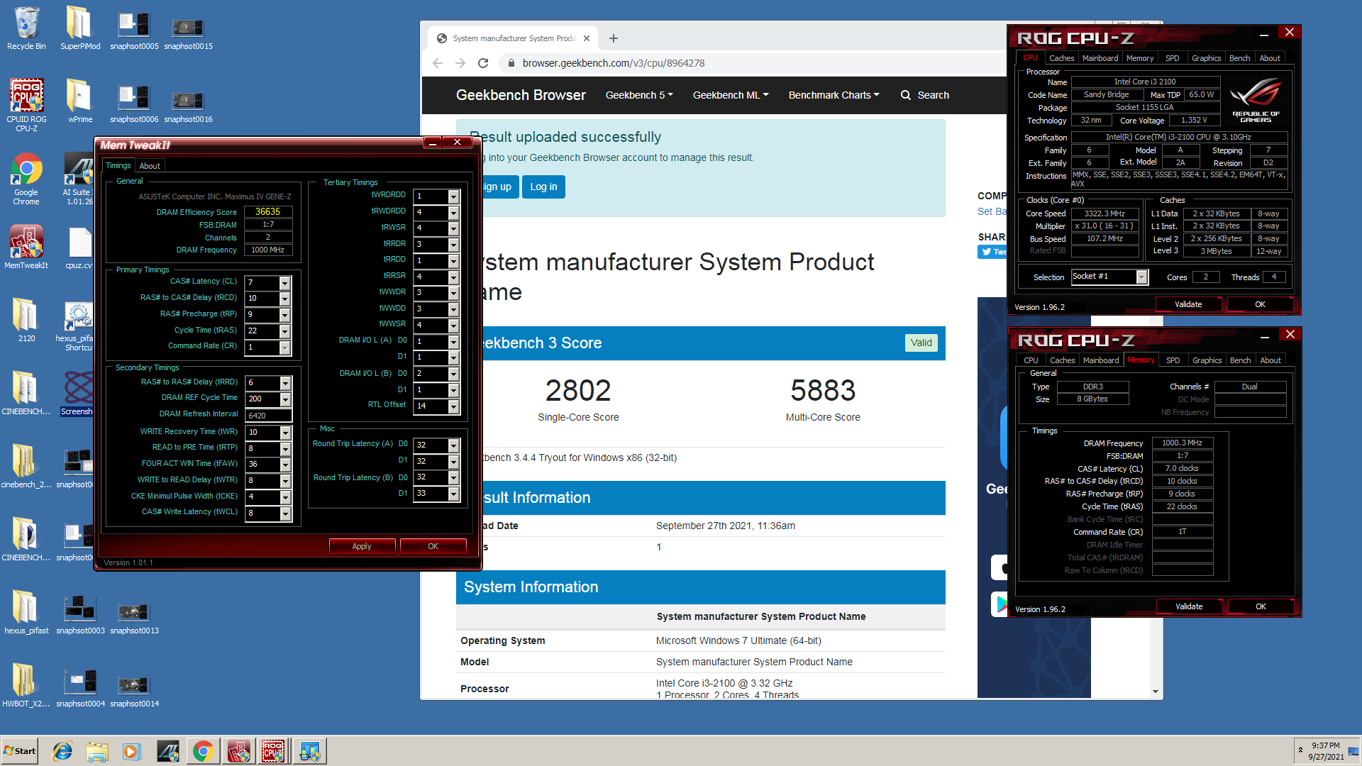
Task: Open Bench tab in top CPU-Z window
Action: (1239, 58)
